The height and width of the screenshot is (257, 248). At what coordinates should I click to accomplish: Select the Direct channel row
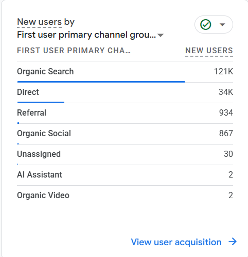[125, 92]
